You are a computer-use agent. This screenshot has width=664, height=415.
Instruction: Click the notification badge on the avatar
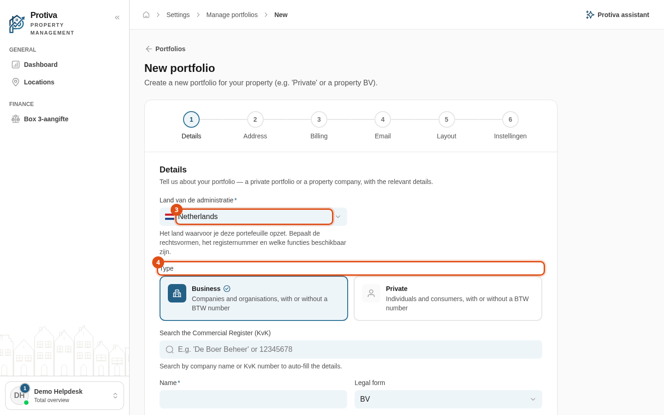[25, 388]
